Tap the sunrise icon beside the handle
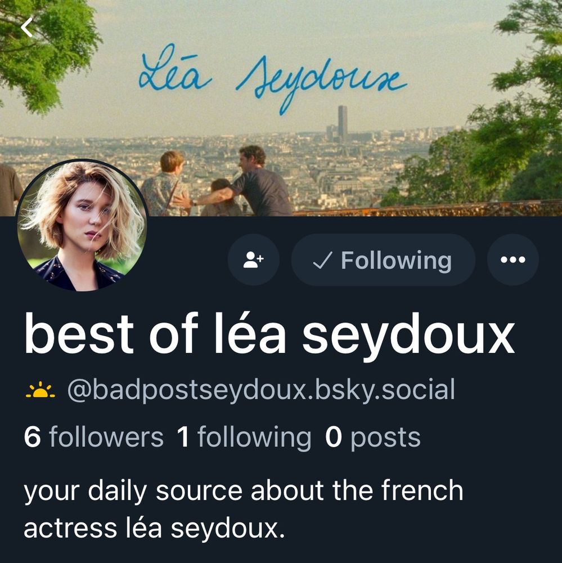 coord(41,390)
